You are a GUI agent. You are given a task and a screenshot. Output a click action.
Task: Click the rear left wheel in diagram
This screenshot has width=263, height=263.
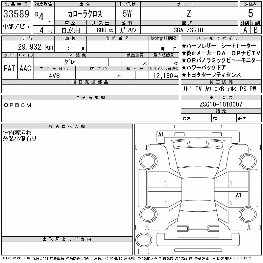pos(149,214)
